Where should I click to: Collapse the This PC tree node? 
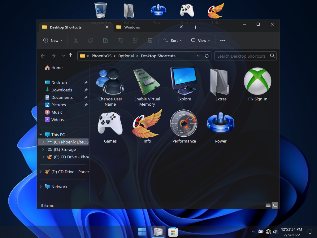coord(41,134)
